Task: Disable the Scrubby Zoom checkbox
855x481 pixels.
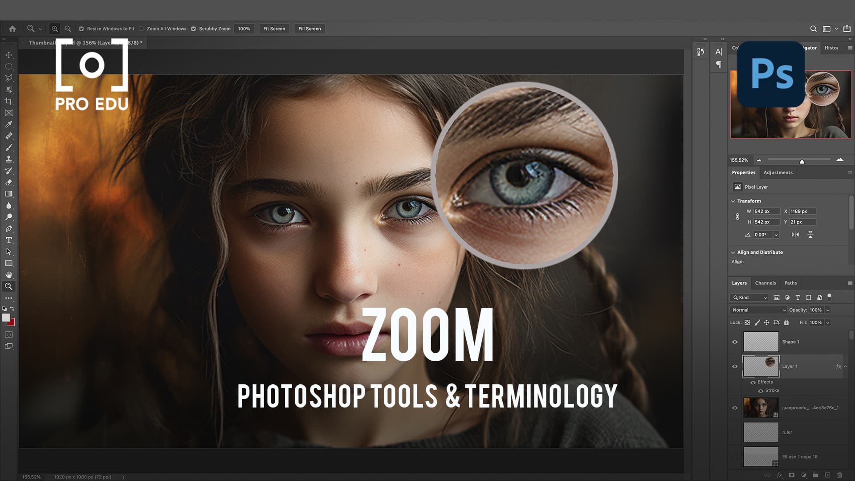Action: click(193, 29)
